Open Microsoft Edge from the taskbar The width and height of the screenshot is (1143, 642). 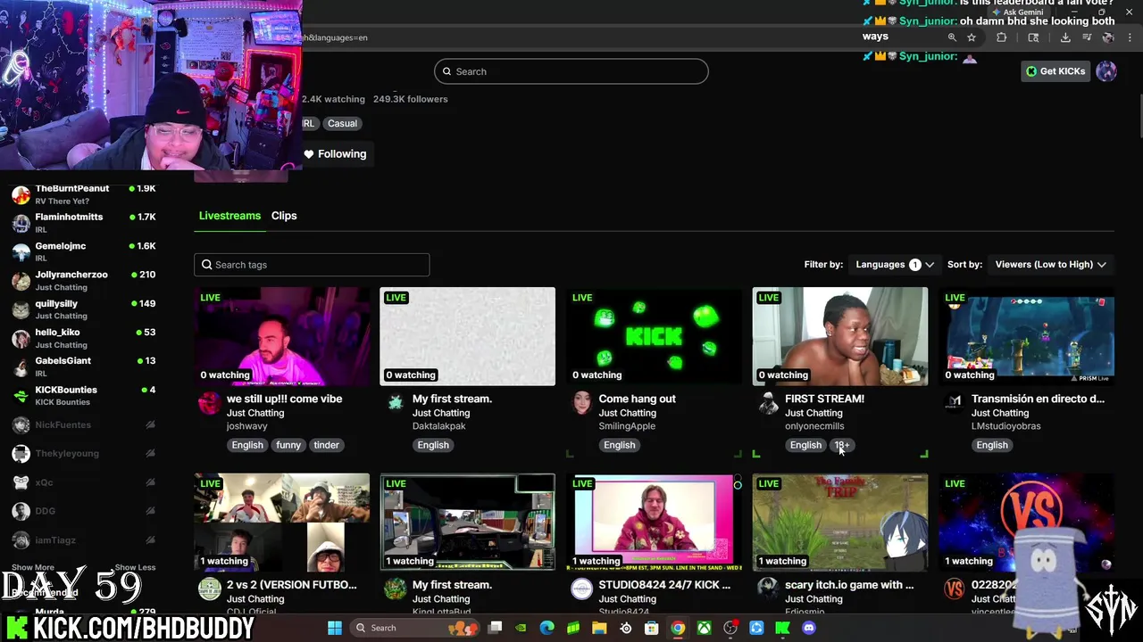pos(547,628)
